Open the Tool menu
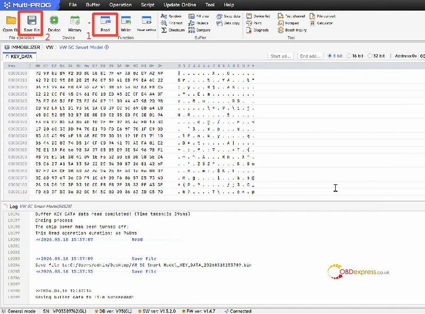 pyautogui.click(x=210, y=5)
